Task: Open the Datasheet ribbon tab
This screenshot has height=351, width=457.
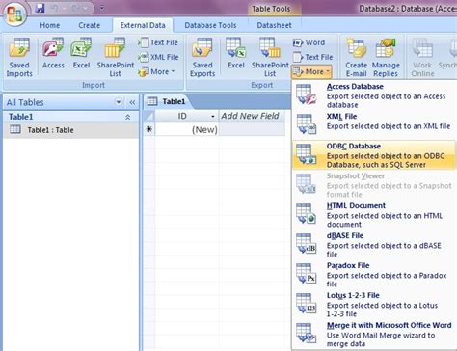Action: [274, 25]
